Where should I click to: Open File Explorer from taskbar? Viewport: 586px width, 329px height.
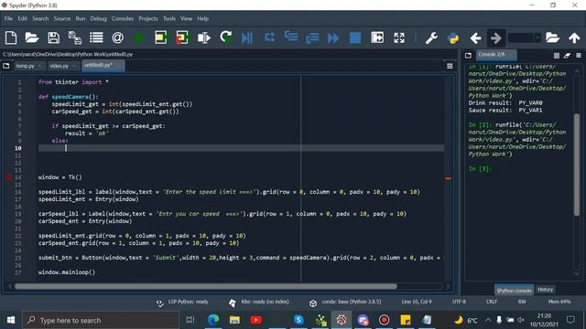[234, 320]
